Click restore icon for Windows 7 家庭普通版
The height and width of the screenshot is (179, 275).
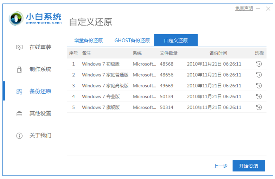(x=259, y=75)
